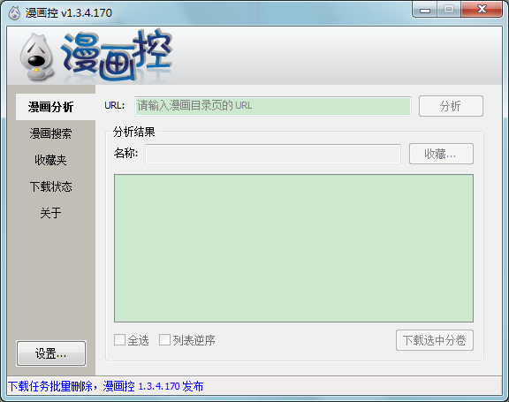This screenshot has width=509, height=402.
Task: Open the 关于 tab
Action: coord(51,213)
